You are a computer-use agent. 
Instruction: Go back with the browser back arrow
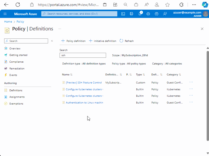(x=6, y=5)
